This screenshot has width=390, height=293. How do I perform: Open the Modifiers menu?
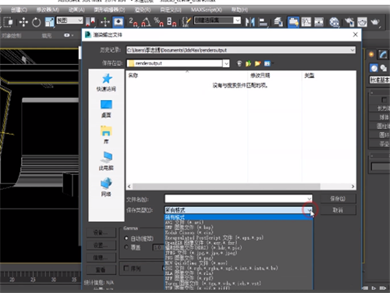coord(48,10)
